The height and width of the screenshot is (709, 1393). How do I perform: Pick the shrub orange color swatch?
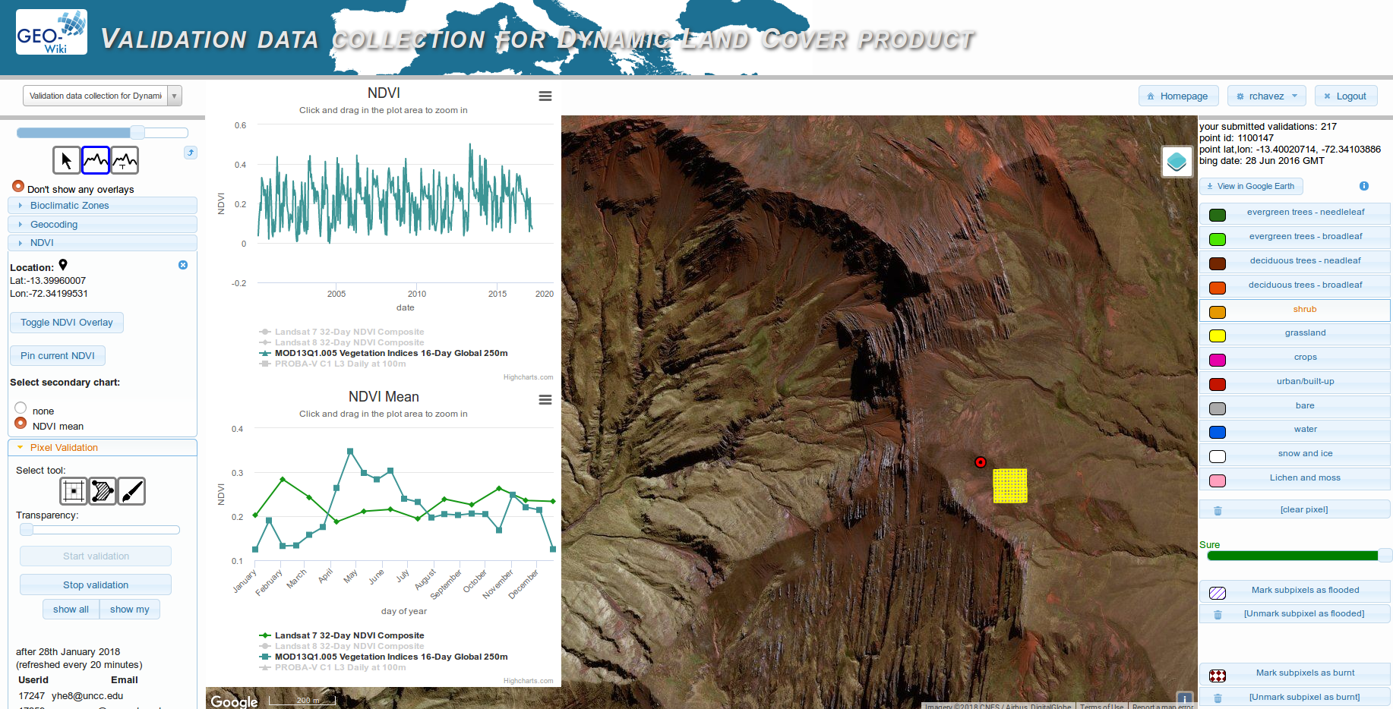pyautogui.click(x=1217, y=312)
